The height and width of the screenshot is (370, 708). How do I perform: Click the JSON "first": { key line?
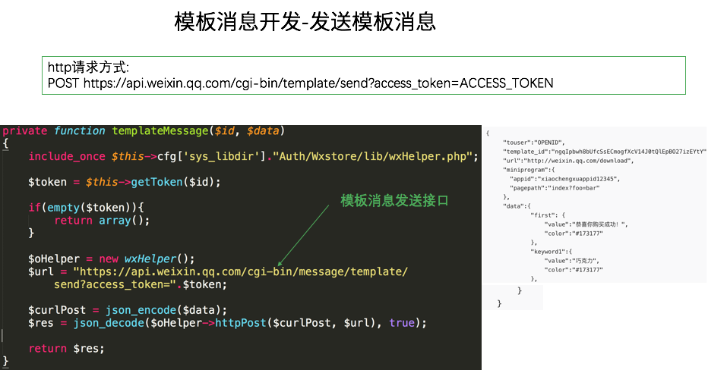[548, 215]
